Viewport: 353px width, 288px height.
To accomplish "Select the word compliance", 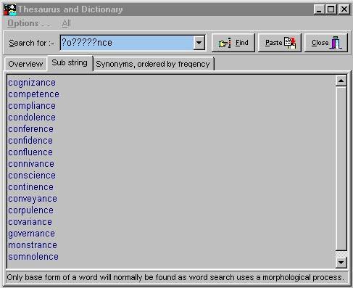I will pos(32,106).
